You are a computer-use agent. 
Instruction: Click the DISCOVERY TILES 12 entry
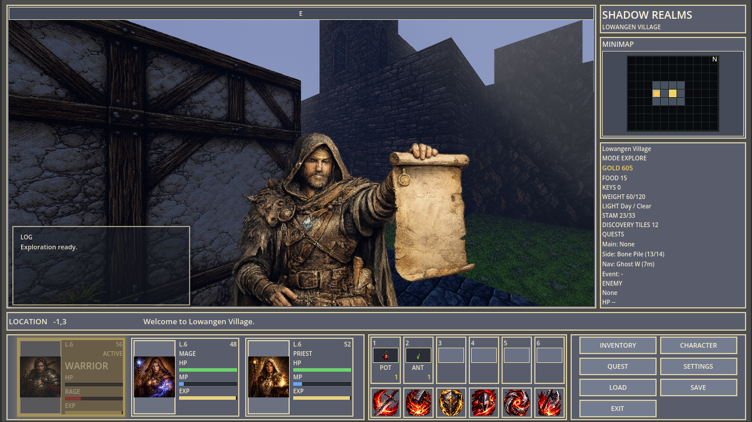[630, 225]
